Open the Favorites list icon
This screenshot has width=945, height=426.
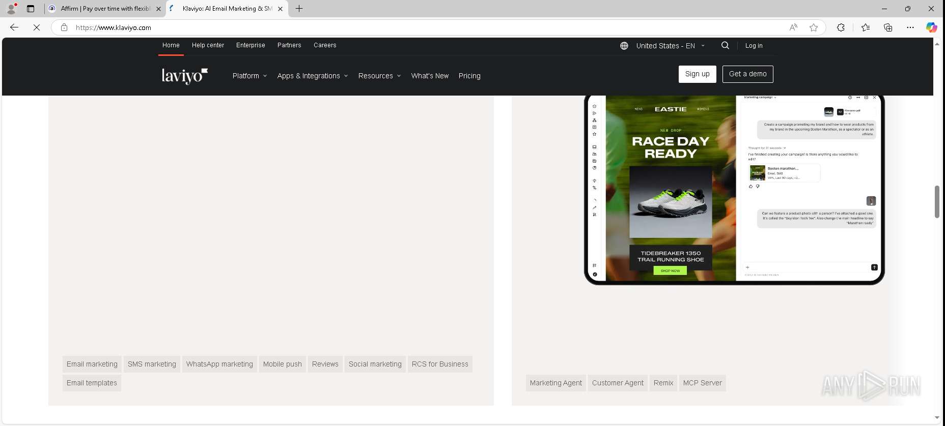pos(866,27)
